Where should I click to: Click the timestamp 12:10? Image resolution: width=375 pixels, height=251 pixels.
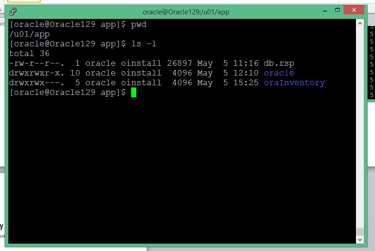coord(246,73)
